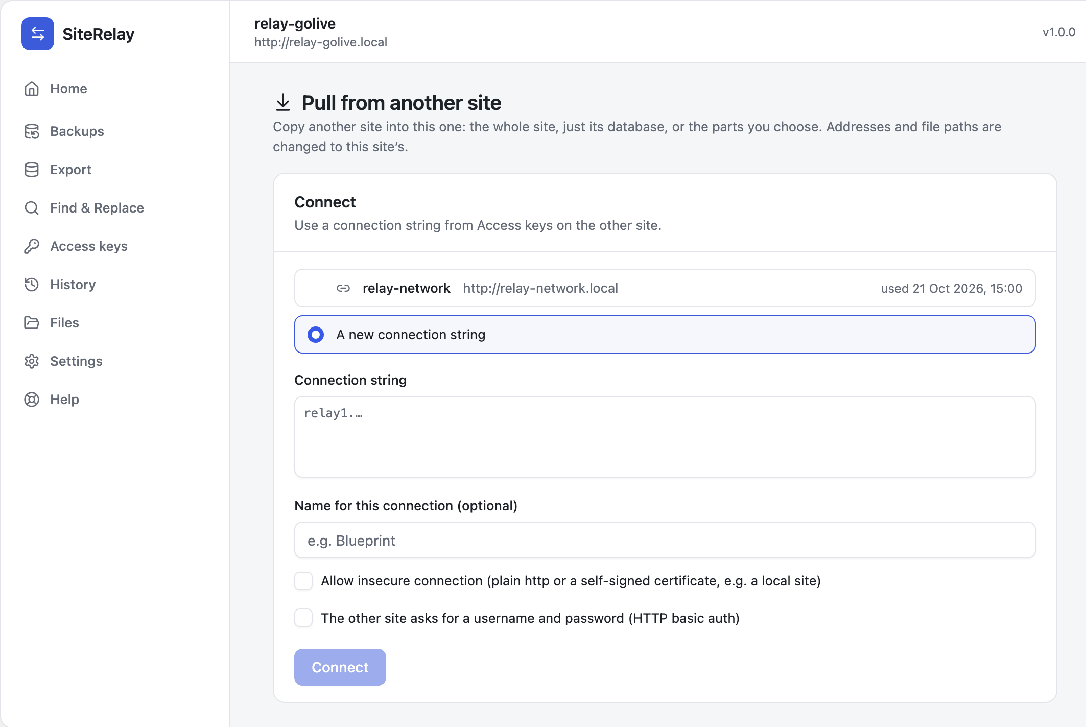Open the Files section
This screenshot has height=727, width=1086.
(64, 323)
